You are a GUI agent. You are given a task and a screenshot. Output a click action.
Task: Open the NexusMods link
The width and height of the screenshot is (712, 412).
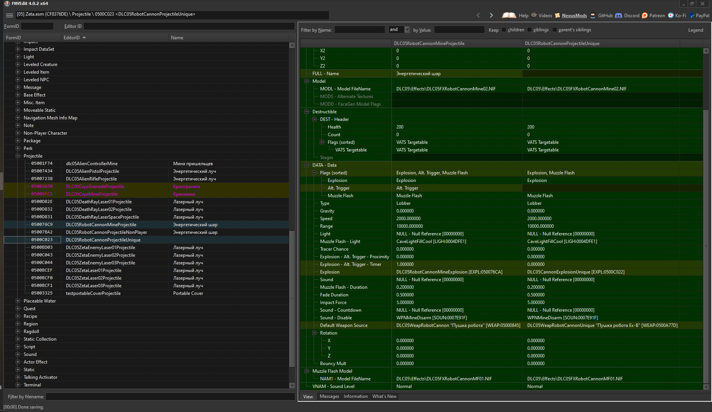click(574, 16)
